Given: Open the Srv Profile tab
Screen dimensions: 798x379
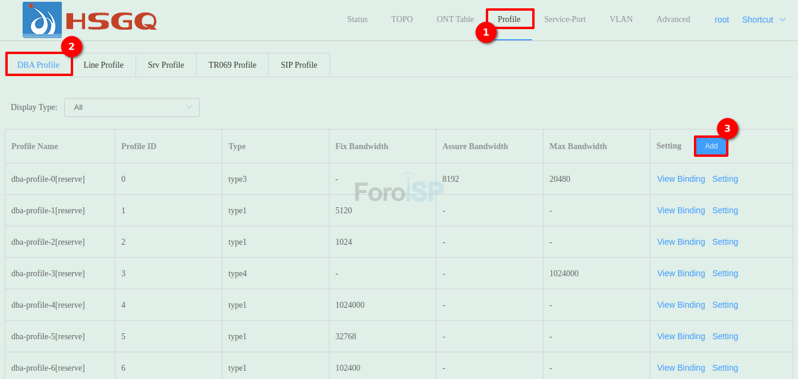Looking at the screenshot, I should point(166,65).
